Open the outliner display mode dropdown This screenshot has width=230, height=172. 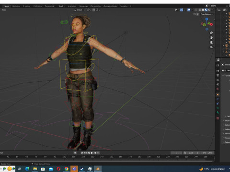tap(225, 10)
